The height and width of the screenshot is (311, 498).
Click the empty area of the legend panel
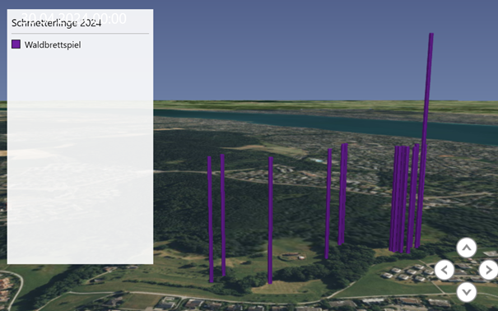coord(80,159)
